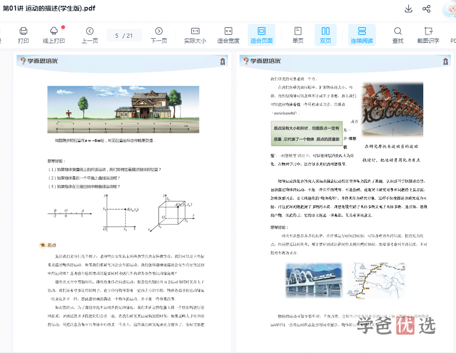Toggle continuous reading (连续阅读)
This screenshot has height=353, width=456.
pos(362,35)
